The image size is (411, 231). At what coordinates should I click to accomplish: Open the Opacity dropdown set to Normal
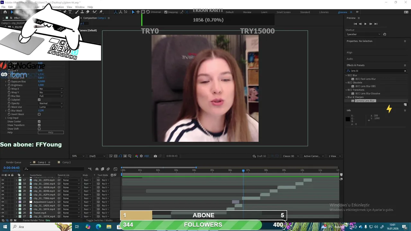coord(51,103)
